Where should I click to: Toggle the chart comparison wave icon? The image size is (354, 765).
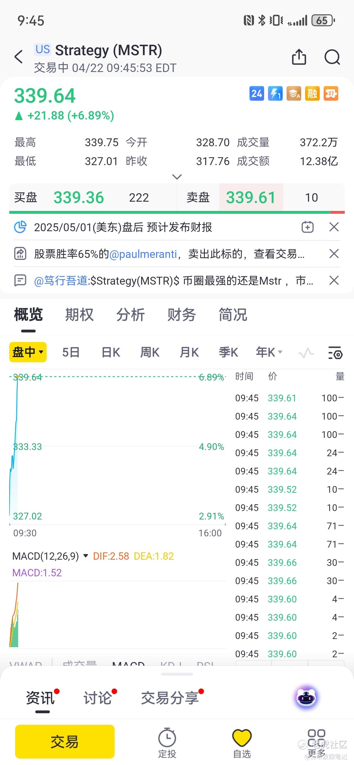click(x=306, y=353)
